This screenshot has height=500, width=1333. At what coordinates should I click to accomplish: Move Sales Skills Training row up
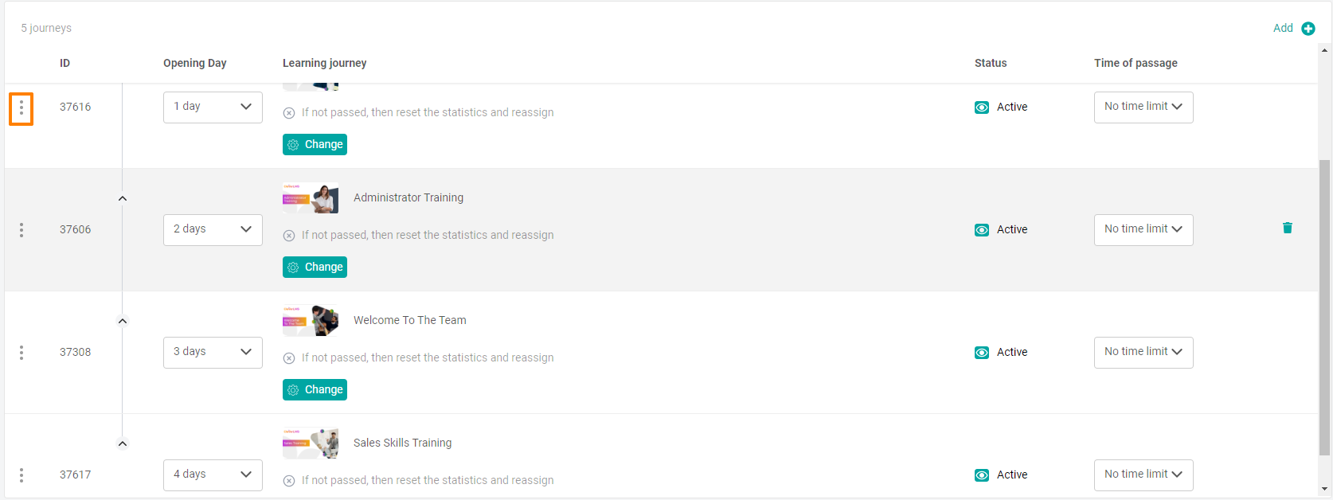coord(123,443)
